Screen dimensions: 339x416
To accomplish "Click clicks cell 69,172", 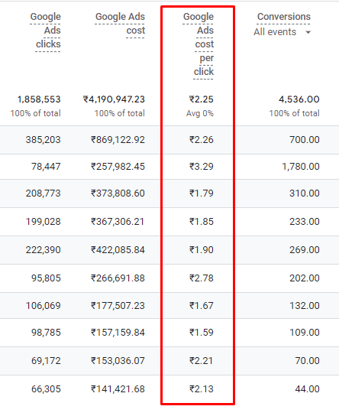I will coord(46,361).
